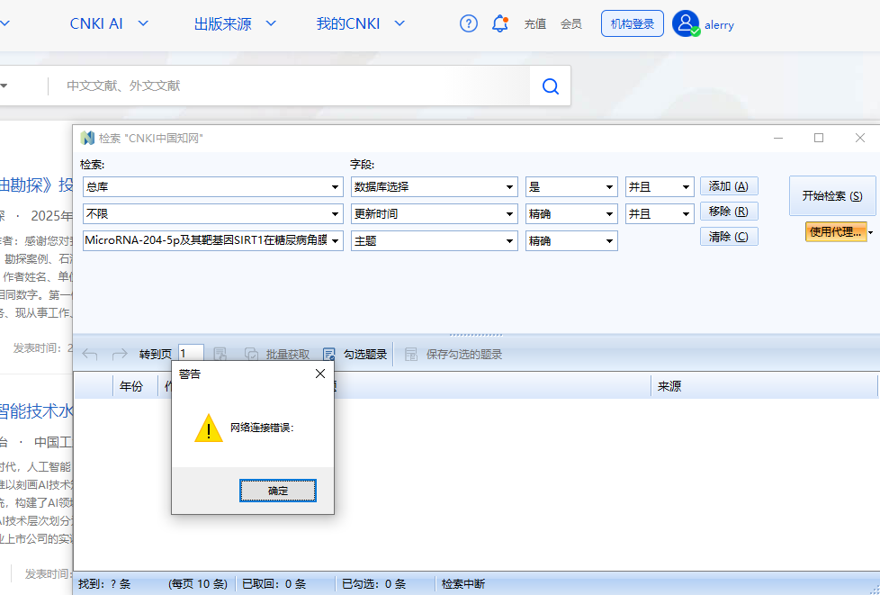Screen dimensions: 880x595
Task: Maximize the 检索 CNKI中国知网 window
Action: point(819,138)
